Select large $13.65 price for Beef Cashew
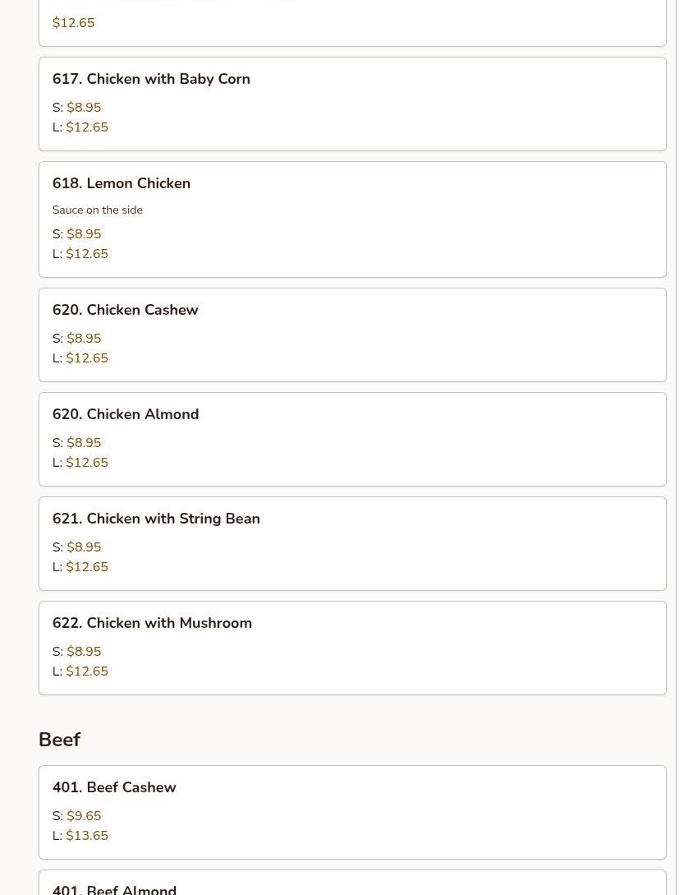Viewport: 693px width, 895px height. pyautogui.click(x=87, y=836)
